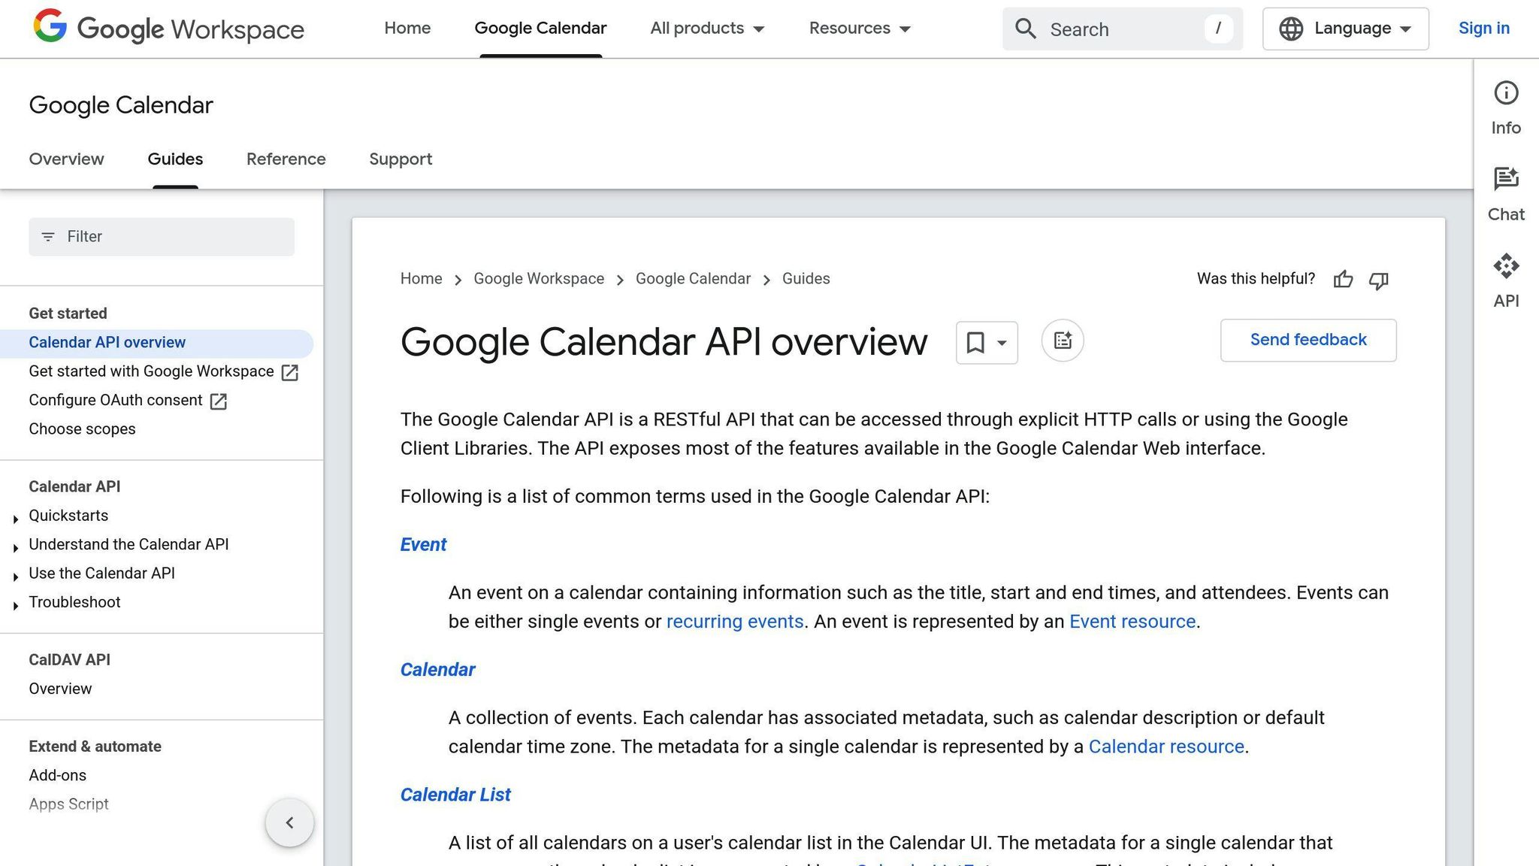Image resolution: width=1539 pixels, height=866 pixels.
Task: Save the page with the bookmark icon
Action: click(x=975, y=342)
